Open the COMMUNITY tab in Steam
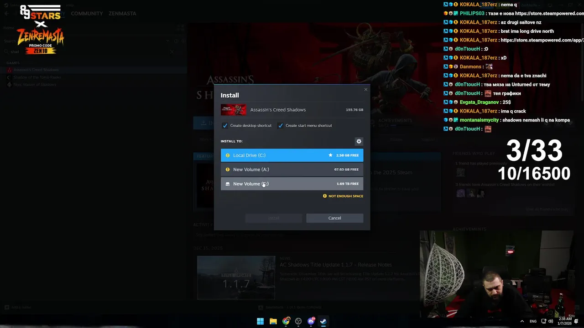584x328 pixels. tap(87, 14)
